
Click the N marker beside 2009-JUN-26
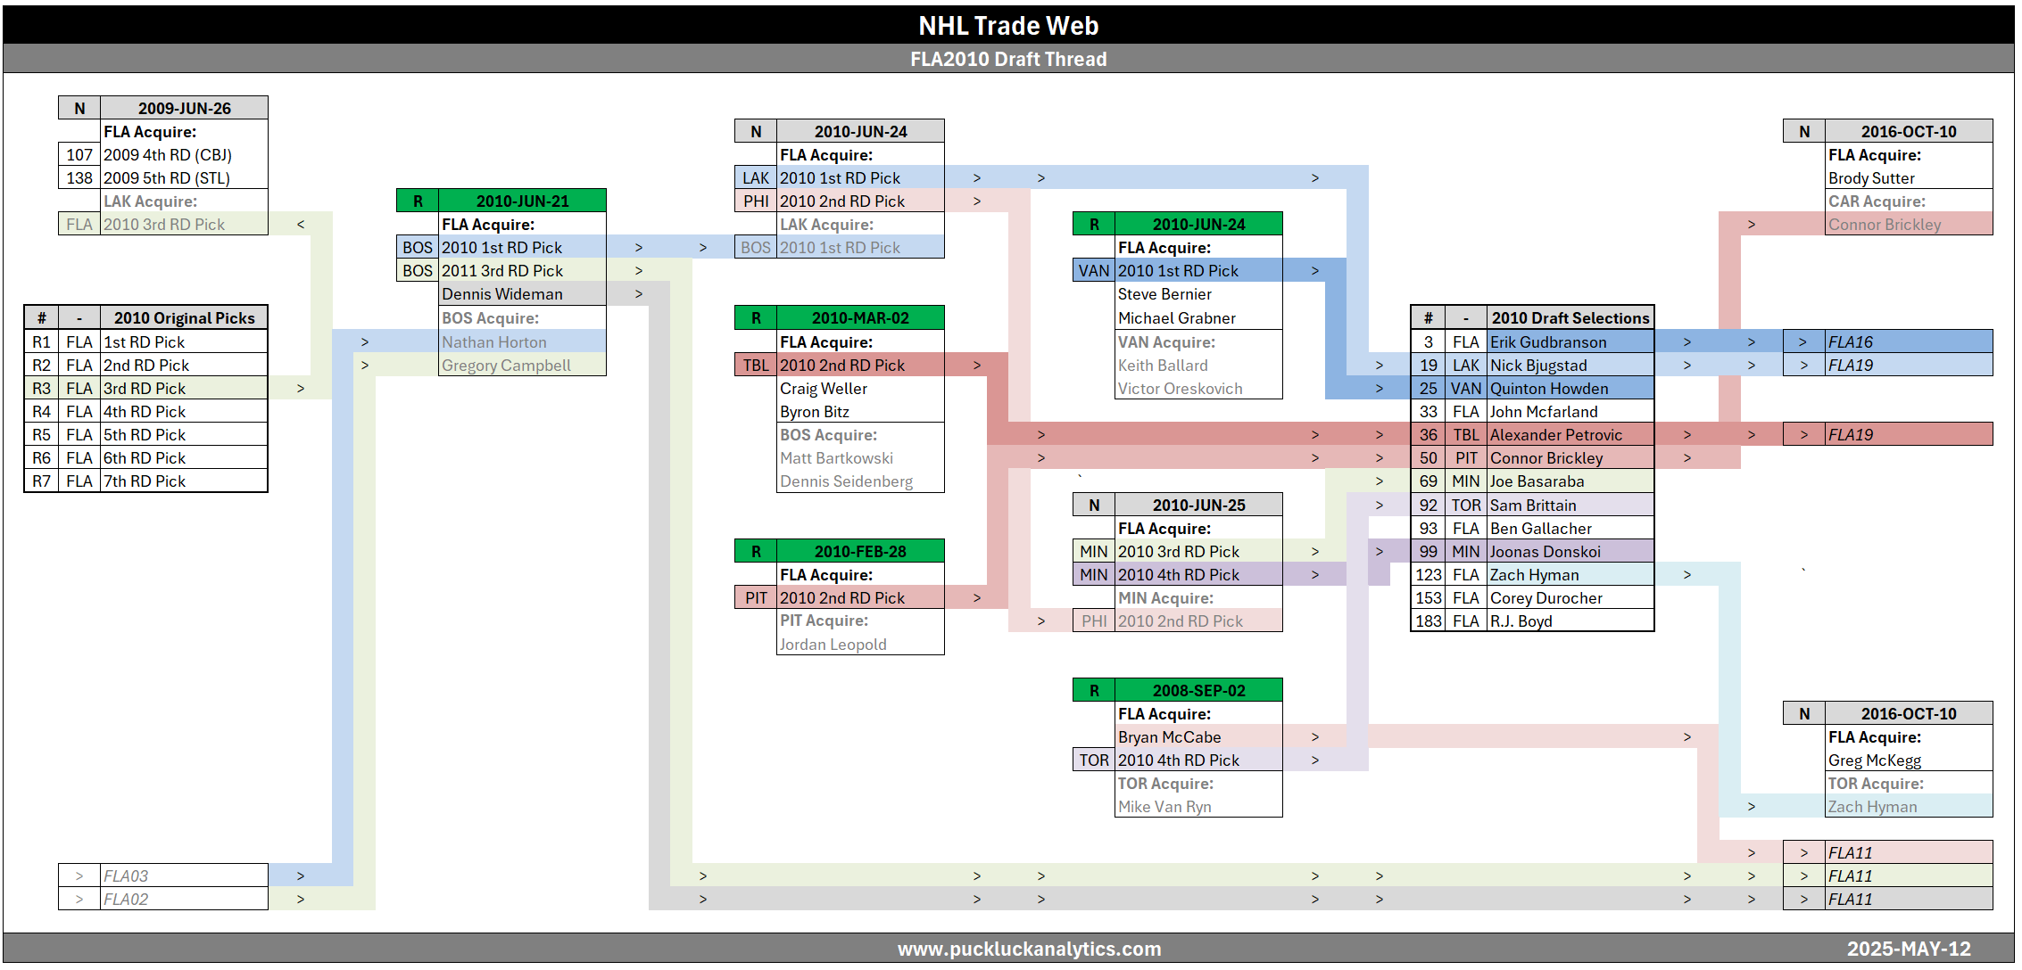[x=79, y=108]
